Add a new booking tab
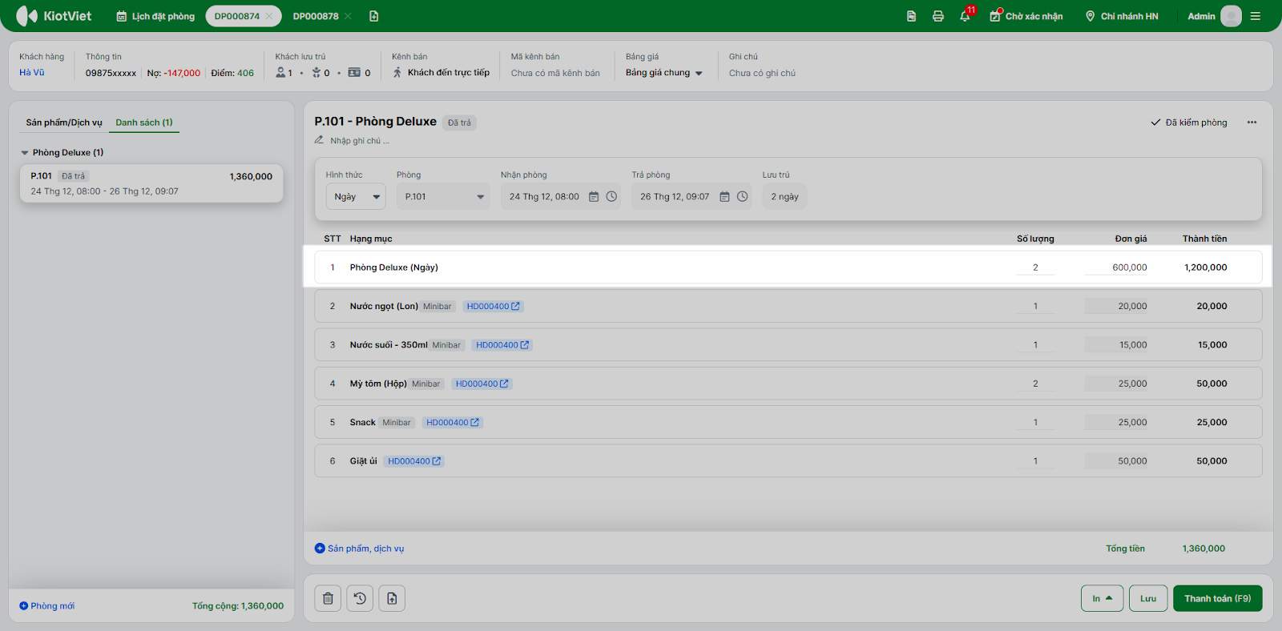The height and width of the screenshot is (631, 1282). coord(373,16)
